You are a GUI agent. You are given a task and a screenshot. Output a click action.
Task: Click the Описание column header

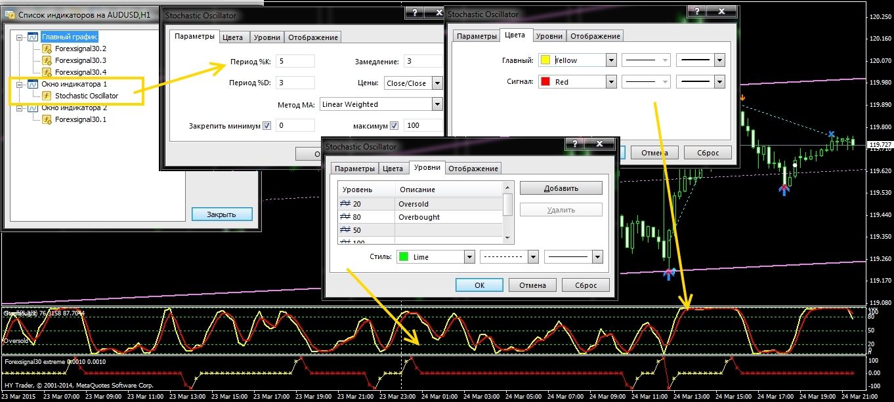coord(448,190)
